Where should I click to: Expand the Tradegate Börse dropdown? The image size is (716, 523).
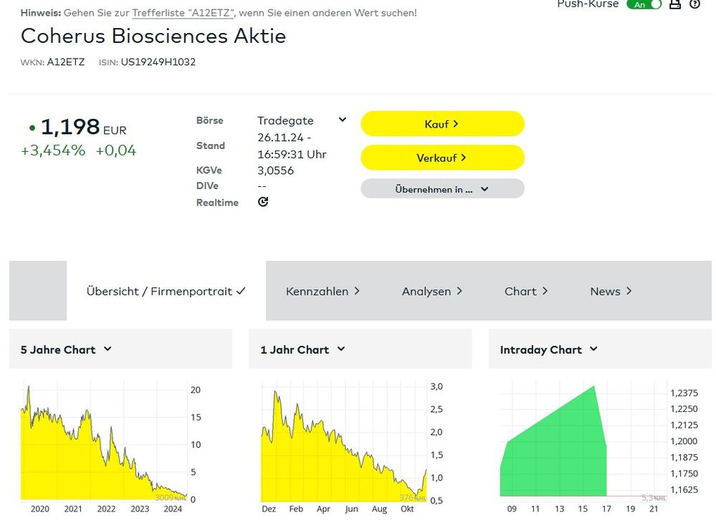pos(342,120)
